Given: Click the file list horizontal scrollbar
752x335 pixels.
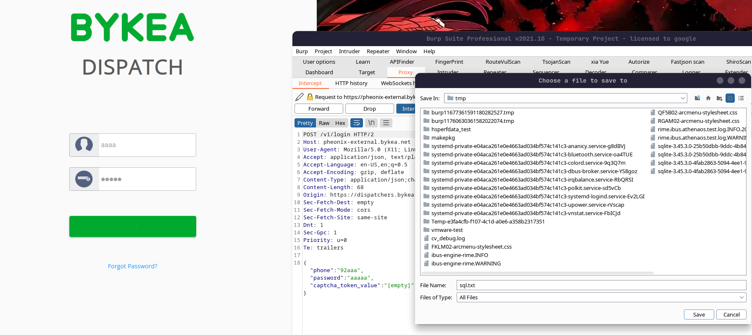Looking at the screenshot, I should (x=538, y=273).
